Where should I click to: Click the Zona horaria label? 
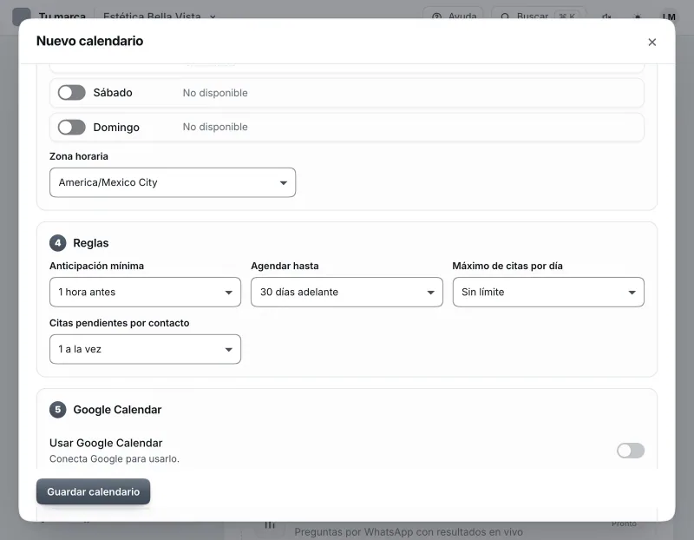[79, 156]
